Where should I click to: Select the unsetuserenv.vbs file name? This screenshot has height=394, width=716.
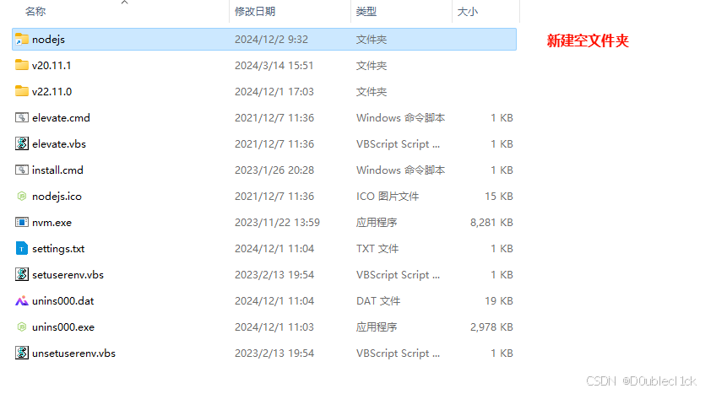tap(74, 354)
